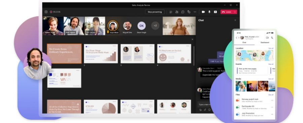Open the All of Our Collective Experiences slide

[64, 106]
